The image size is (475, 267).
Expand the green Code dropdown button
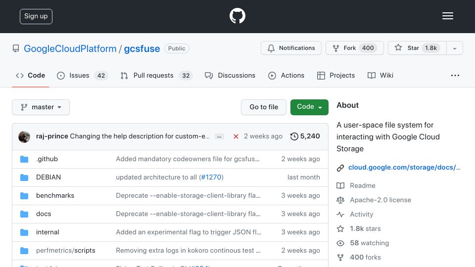[309, 107]
